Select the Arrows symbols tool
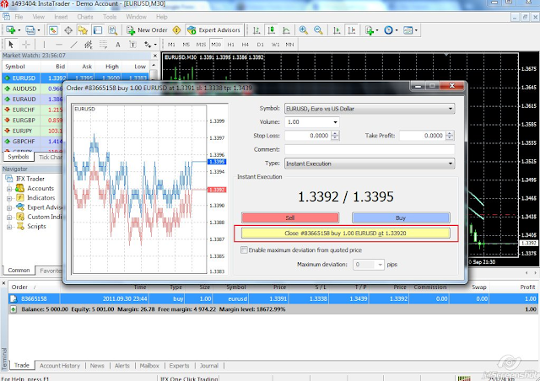The height and width of the screenshot is (381, 540). 148,45
